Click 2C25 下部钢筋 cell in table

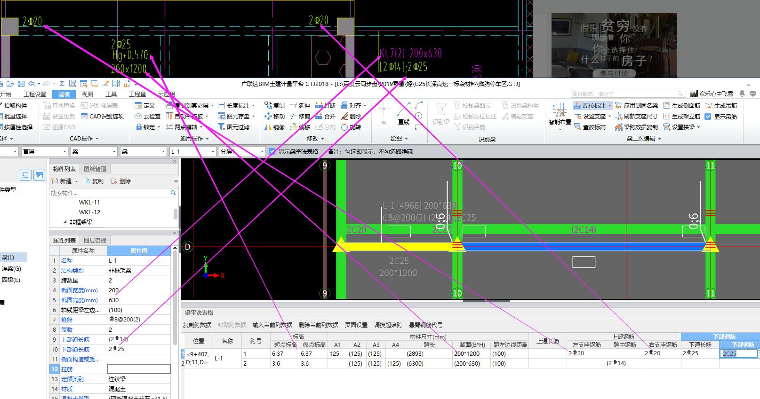(x=739, y=353)
